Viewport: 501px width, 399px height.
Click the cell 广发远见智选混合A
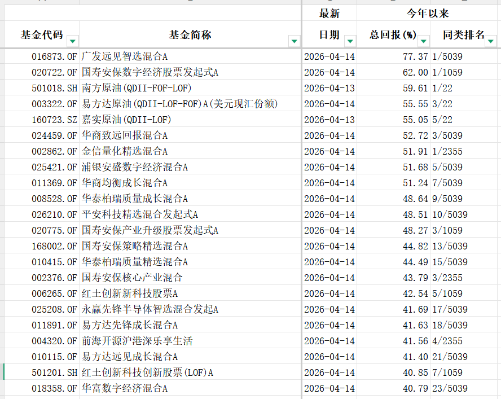pos(125,56)
